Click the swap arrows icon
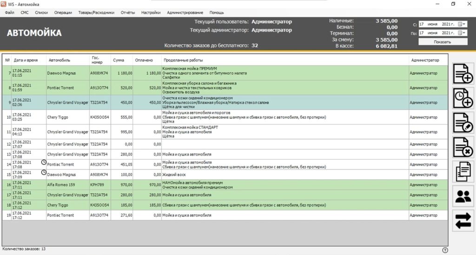Screen dimensions: 476x255 click(x=463, y=221)
